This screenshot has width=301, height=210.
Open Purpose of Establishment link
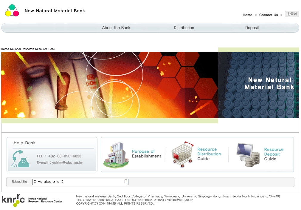point(146,154)
